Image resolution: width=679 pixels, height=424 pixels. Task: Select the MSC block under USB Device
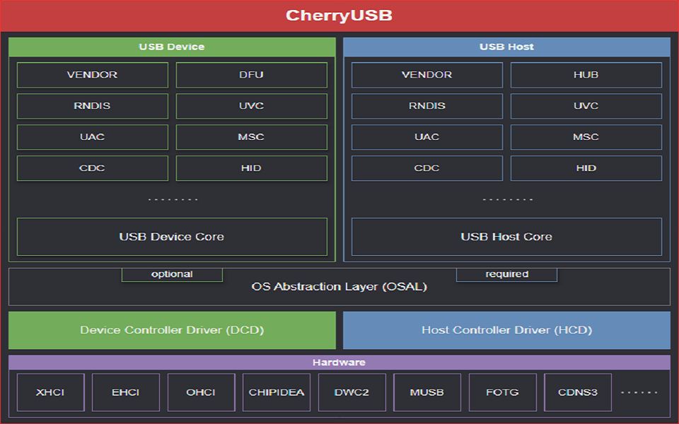(x=253, y=137)
